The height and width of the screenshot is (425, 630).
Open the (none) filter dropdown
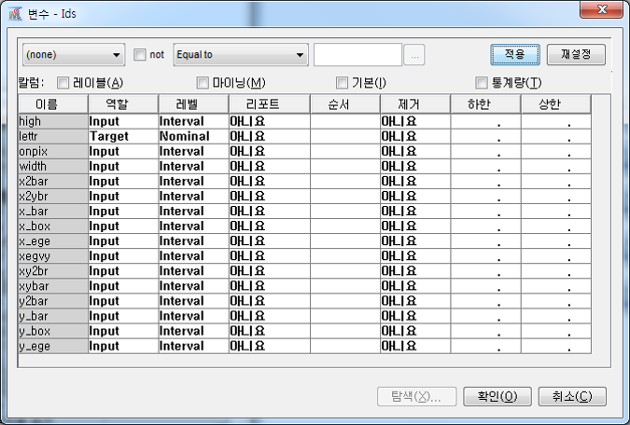click(74, 55)
